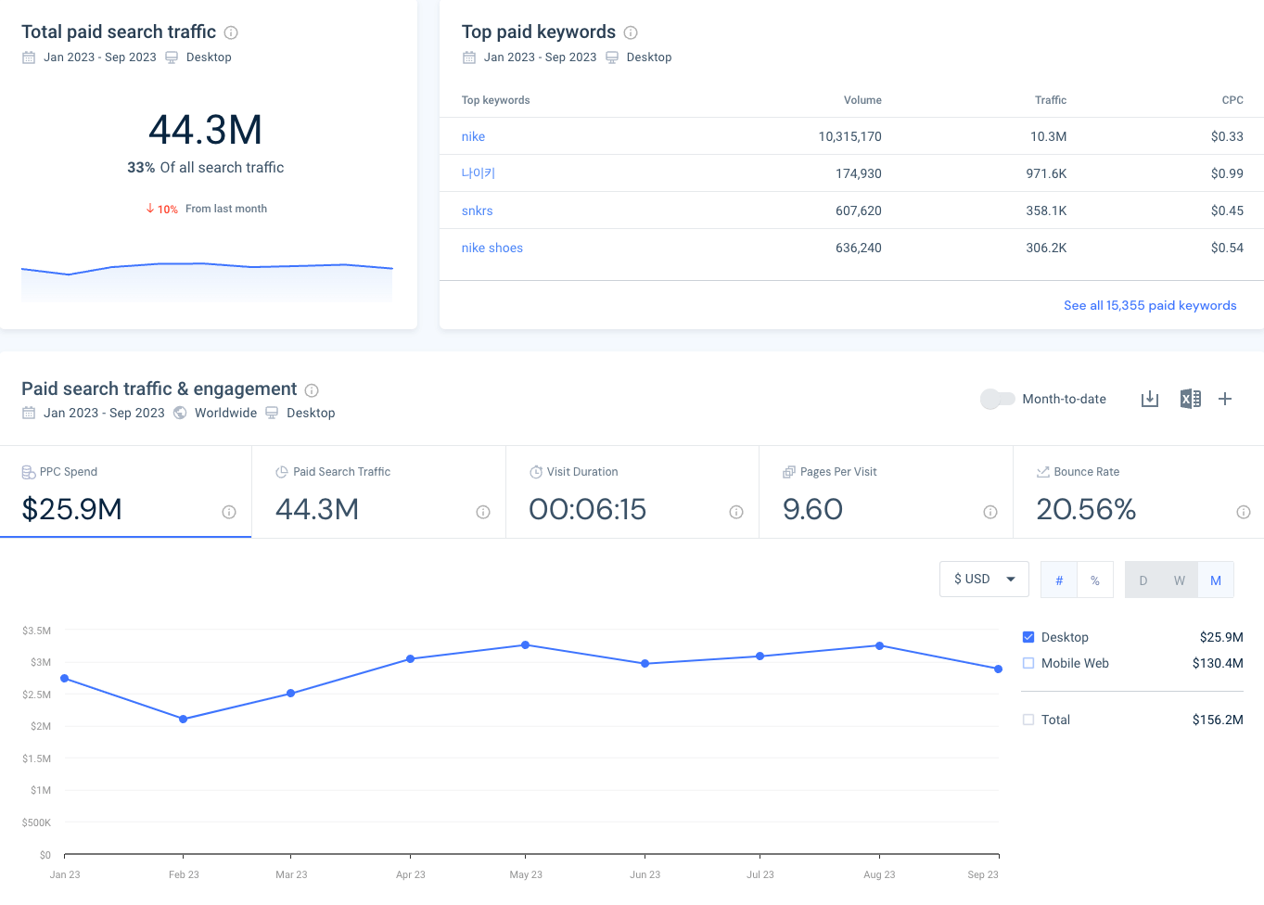Click the May 23 data point on chart

point(526,644)
